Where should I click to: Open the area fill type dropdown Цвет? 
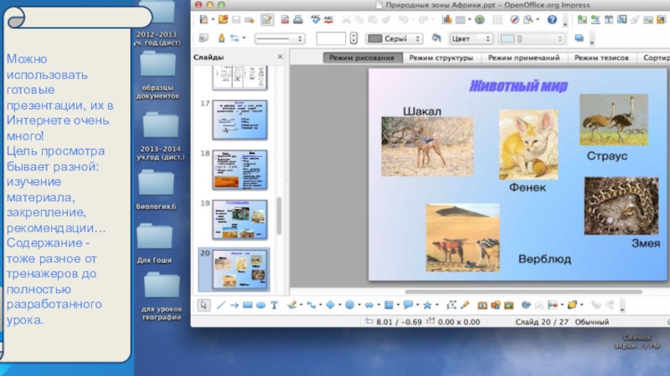click(470, 38)
